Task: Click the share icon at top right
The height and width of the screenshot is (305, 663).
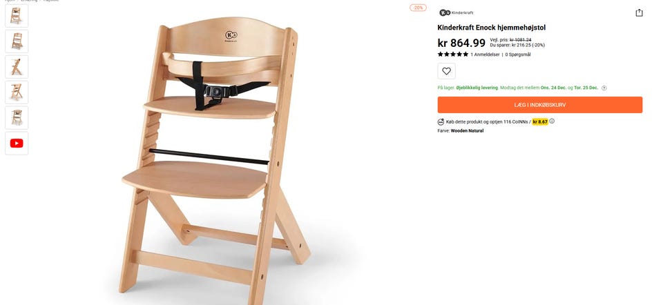Action: pos(639,12)
